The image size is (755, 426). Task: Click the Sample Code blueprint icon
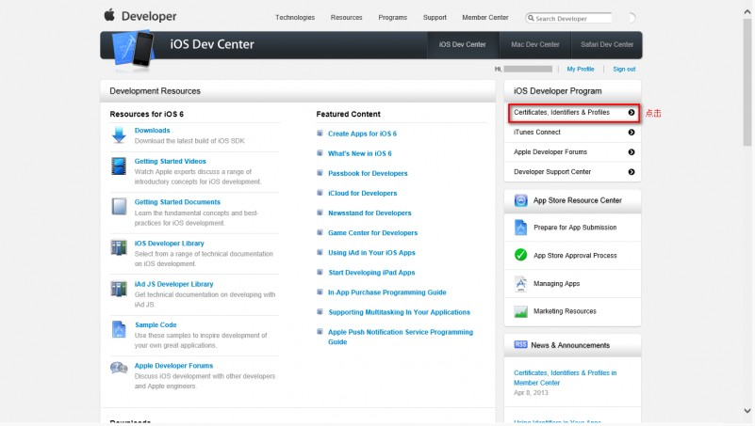click(119, 329)
